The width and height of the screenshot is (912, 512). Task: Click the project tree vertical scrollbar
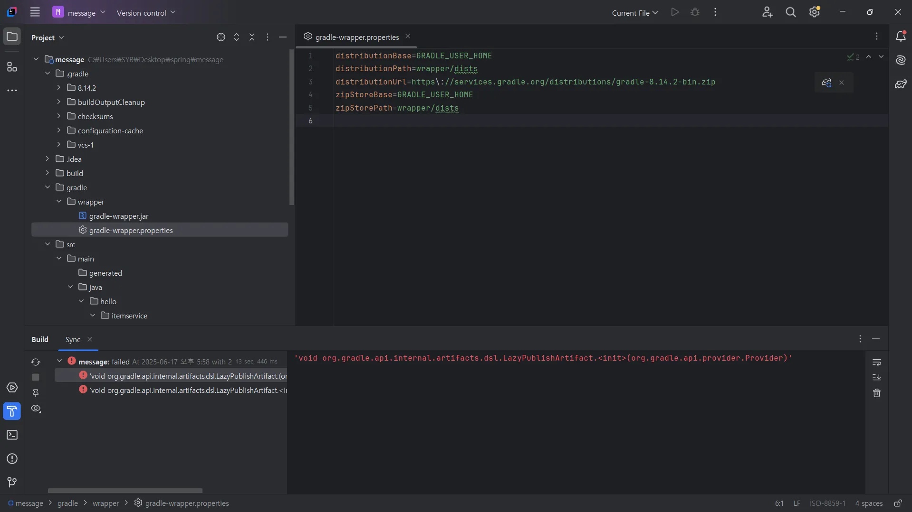coord(292,127)
